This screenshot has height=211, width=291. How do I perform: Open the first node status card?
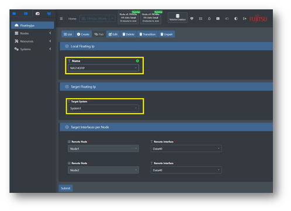coord(128,18)
